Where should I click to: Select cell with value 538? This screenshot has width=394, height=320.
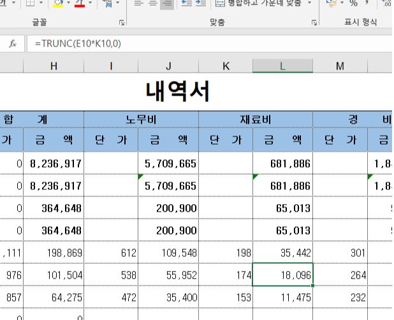tap(111, 275)
